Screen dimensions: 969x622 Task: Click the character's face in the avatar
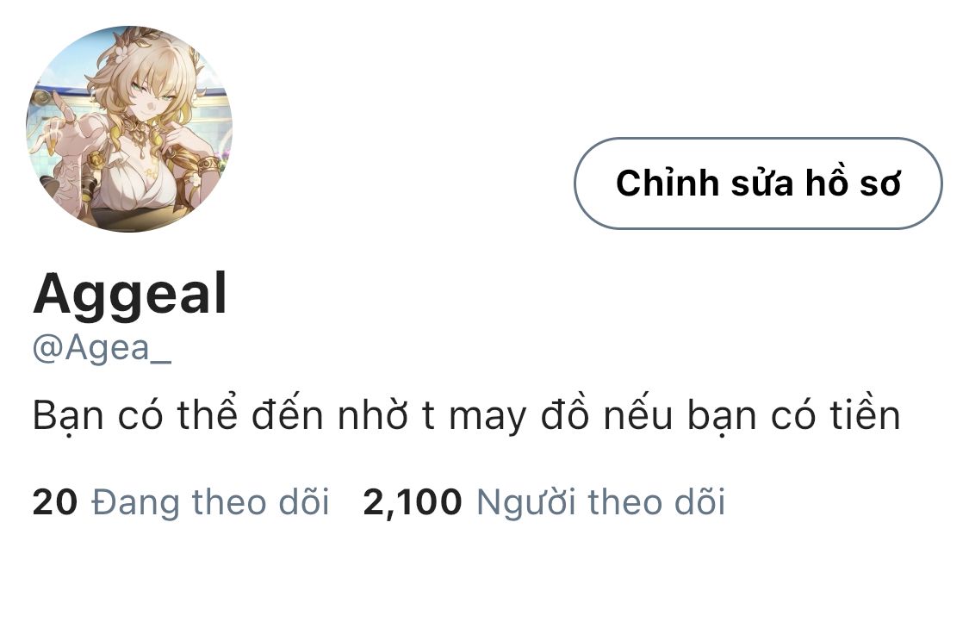click(x=150, y=99)
